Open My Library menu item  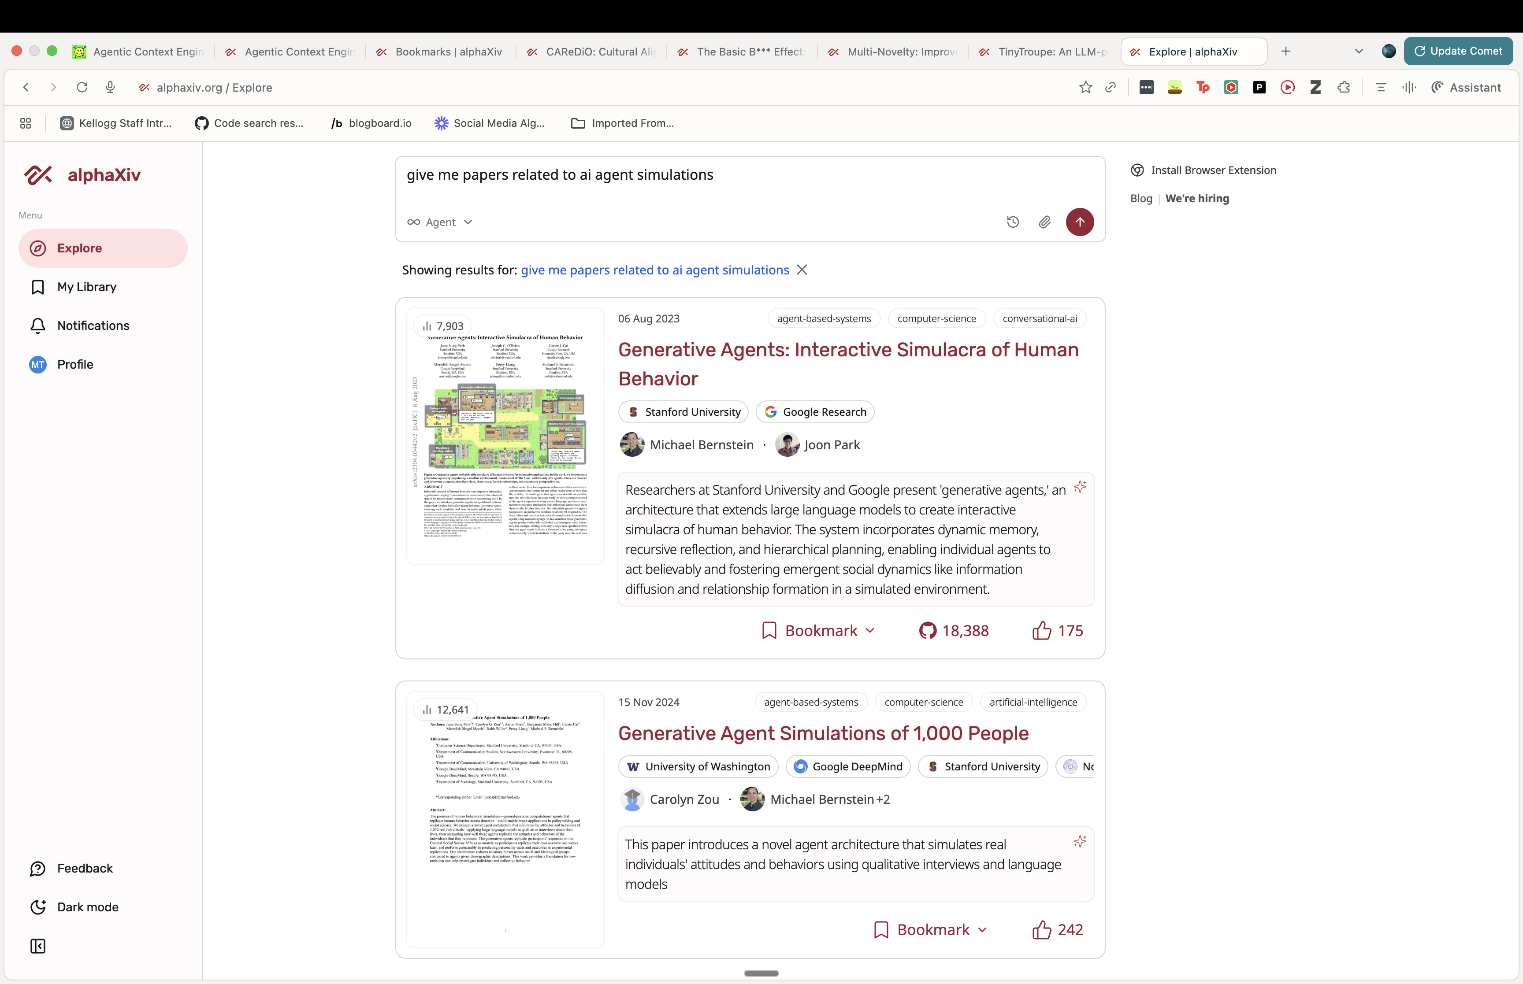(86, 287)
